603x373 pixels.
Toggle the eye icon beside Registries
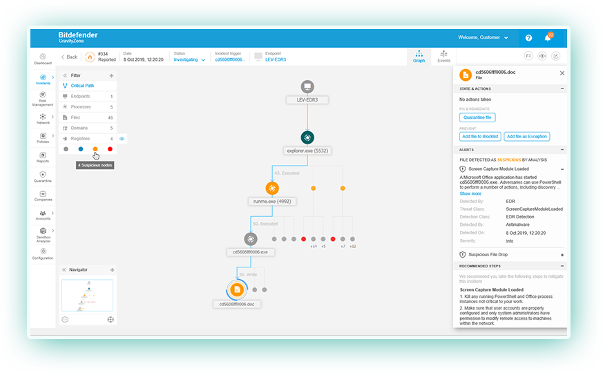(122, 139)
